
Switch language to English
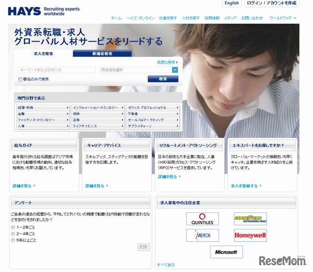[231, 3]
